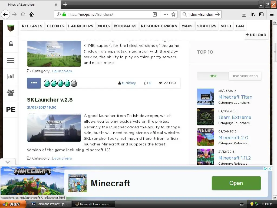This screenshot has width=277, height=208.
Task: Toggle Reader View for this page
Action: tap(154, 14)
